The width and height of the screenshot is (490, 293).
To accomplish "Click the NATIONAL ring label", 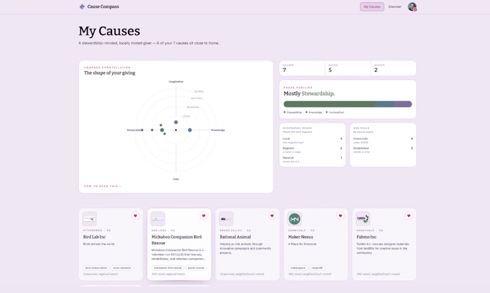I will [x=197, y=98].
